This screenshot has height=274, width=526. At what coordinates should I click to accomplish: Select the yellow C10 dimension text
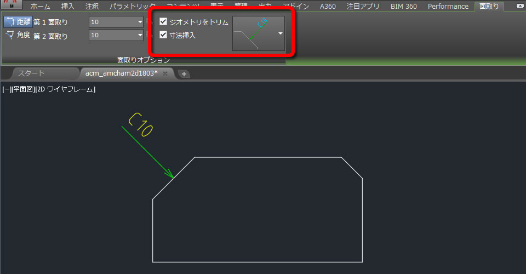click(x=141, y=124)
